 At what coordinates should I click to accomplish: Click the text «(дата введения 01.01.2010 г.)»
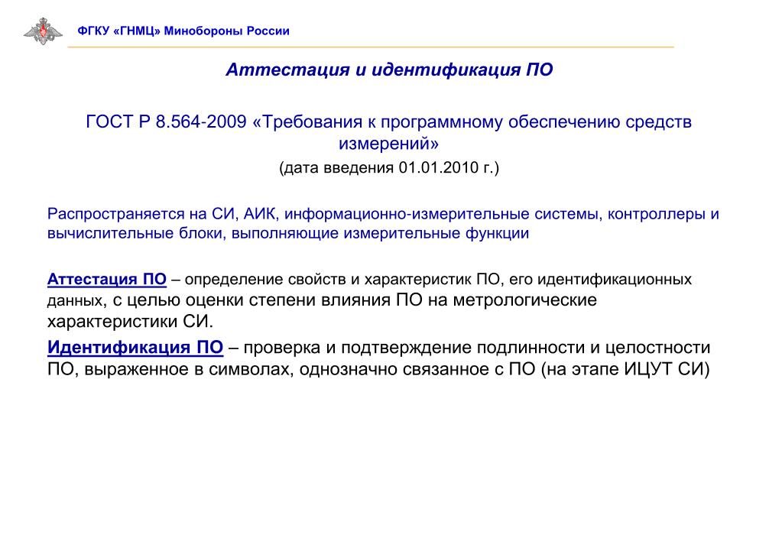pyautogui.click(x=389, y=167)
